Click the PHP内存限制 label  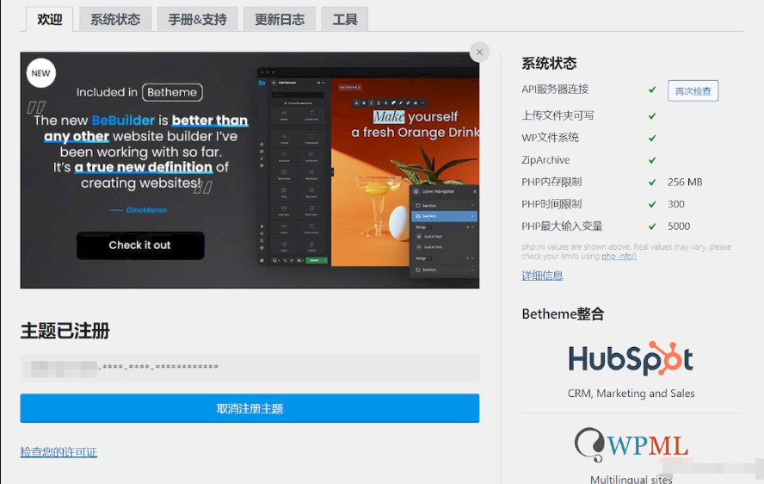click(551, 182)
